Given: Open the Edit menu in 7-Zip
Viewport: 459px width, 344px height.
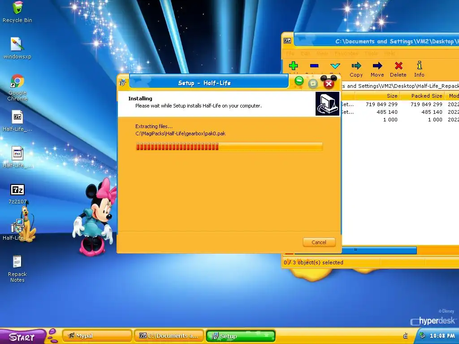Looking at the screenshot, I should coord(305,53).
